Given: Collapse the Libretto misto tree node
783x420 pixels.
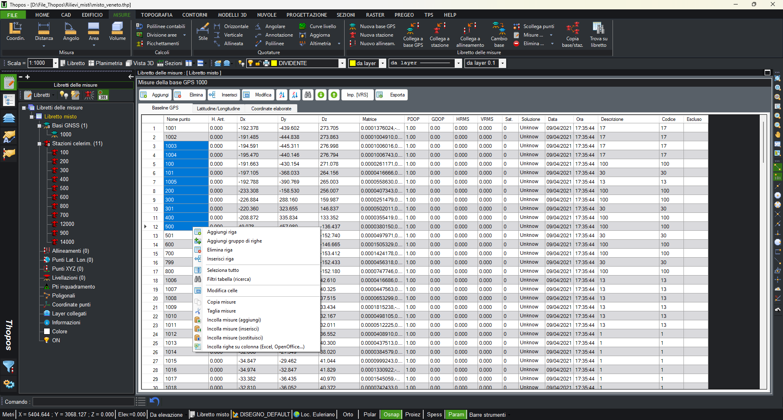Looking at the screenshot, I should 32,117.
